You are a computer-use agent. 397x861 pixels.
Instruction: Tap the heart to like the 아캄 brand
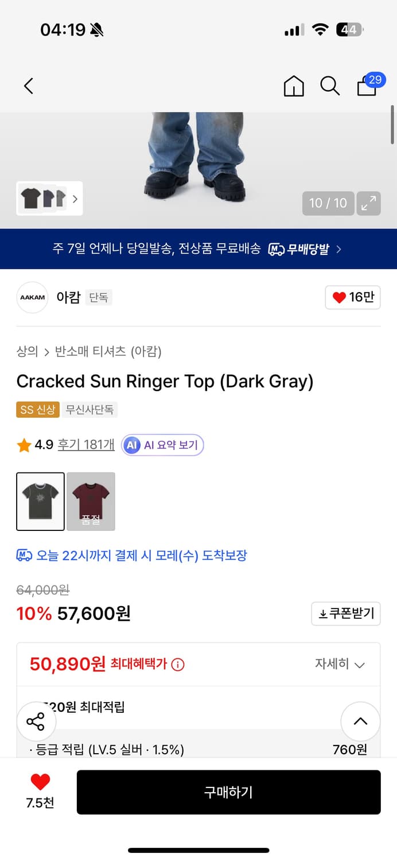pos(352,297)
